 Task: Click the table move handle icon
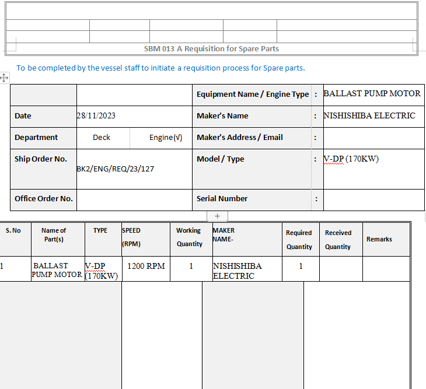coord(4,78)
